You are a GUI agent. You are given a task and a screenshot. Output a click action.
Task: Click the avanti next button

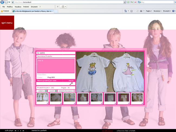[x=52, y=91]
